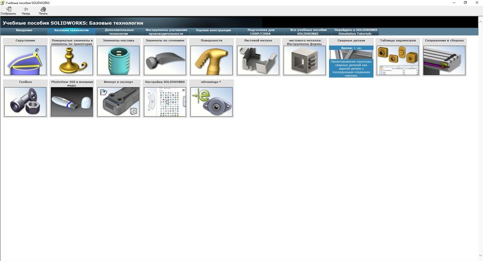Click the Назад (Back) arrow icon
The image size is (483, 261).
(x=26, y=9)
